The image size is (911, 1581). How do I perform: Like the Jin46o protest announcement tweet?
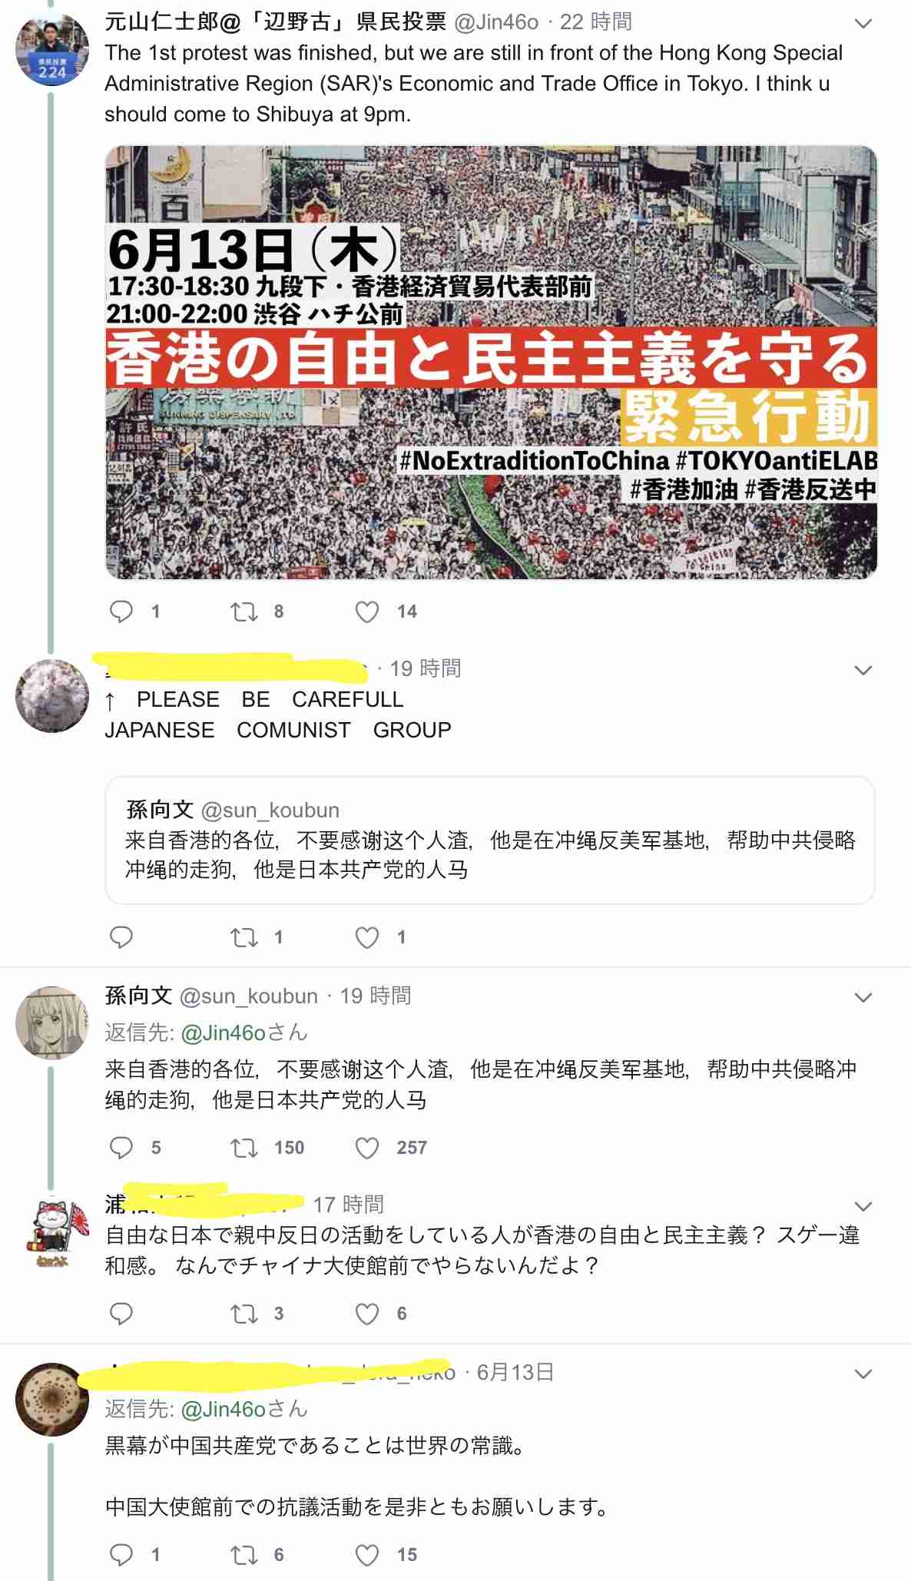367,612
